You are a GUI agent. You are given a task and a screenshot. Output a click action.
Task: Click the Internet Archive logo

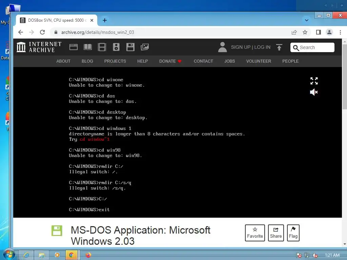(x=39, y=47)
